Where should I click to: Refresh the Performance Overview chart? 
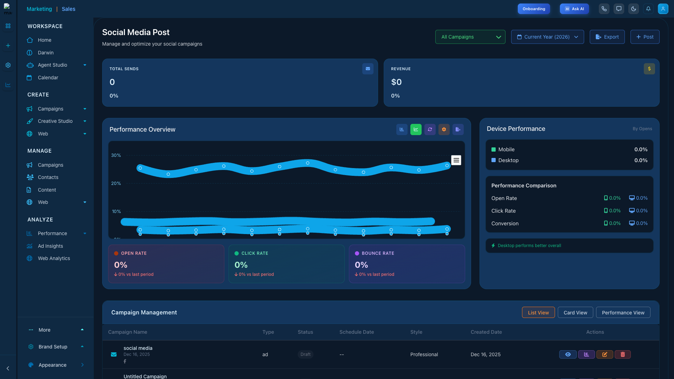pyautogui.click(x=430, y=129)
